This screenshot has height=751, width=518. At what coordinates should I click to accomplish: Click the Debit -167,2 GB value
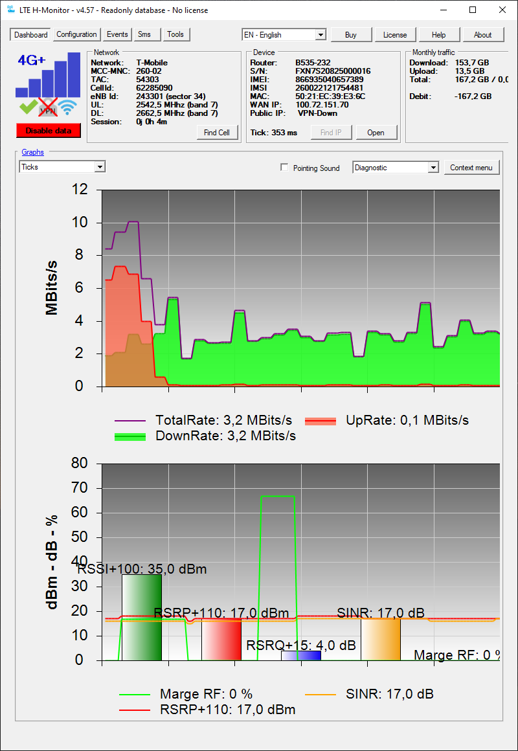[473, 96]
